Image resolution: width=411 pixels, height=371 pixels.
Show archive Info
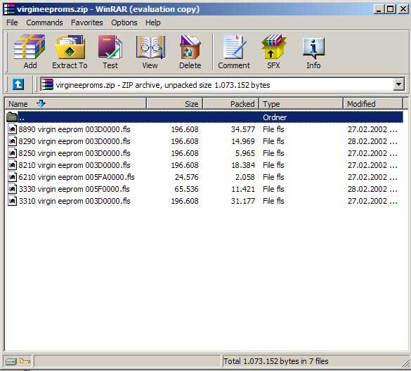click(313, 52)
